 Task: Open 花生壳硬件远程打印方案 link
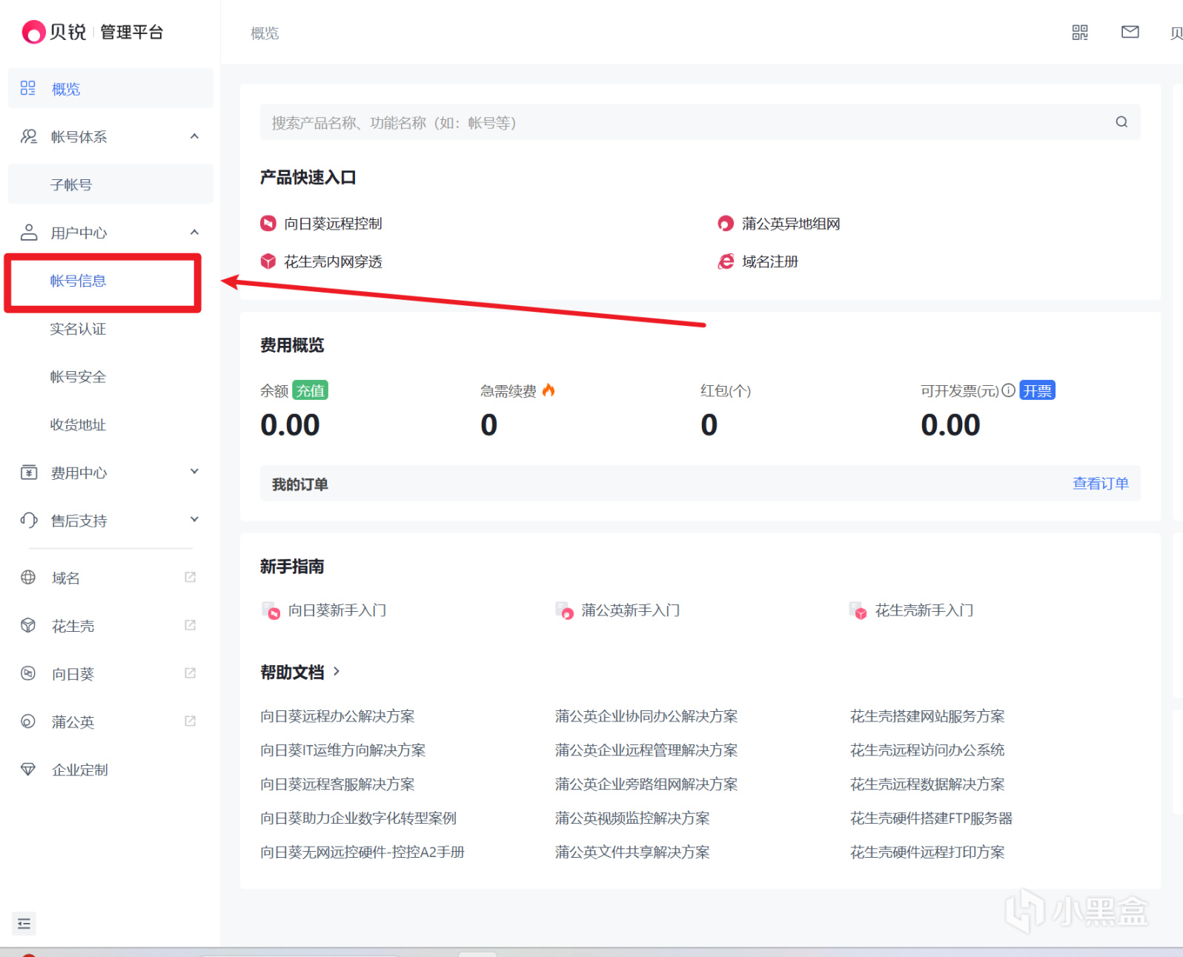[927, 853]
